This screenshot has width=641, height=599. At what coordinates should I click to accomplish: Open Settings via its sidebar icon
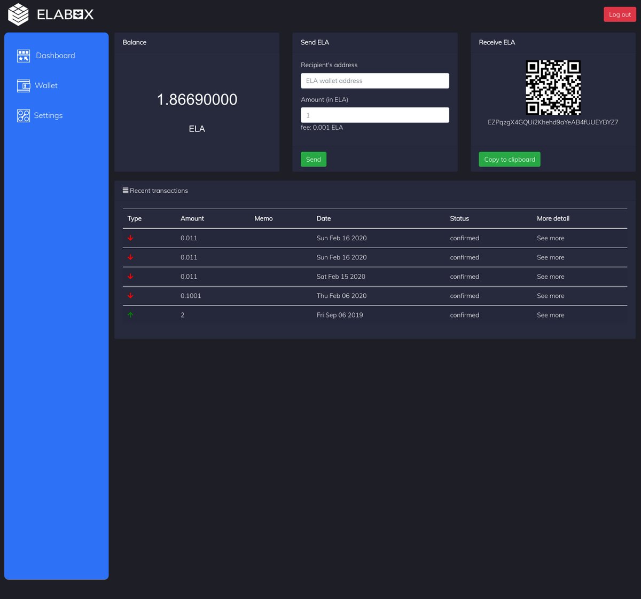pos(24,115)
